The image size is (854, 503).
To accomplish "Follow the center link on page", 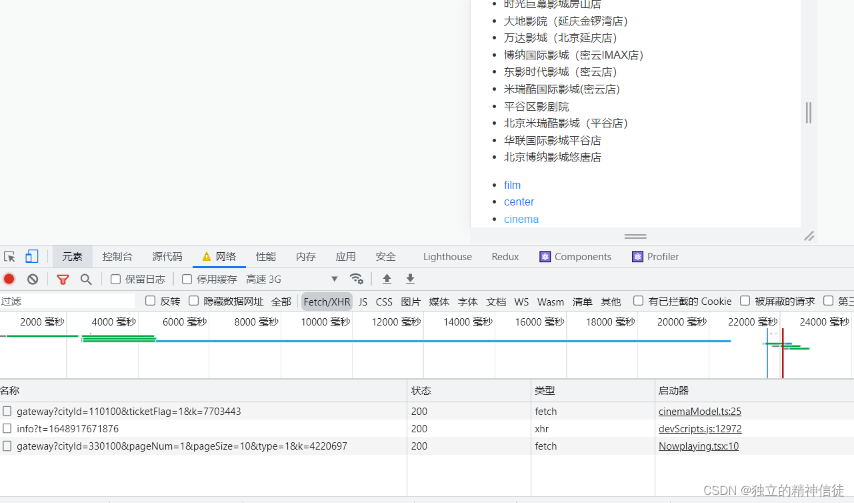I will (x=519, y=201).
